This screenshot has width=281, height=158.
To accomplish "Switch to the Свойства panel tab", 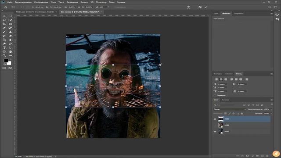I will pos(226,14).
